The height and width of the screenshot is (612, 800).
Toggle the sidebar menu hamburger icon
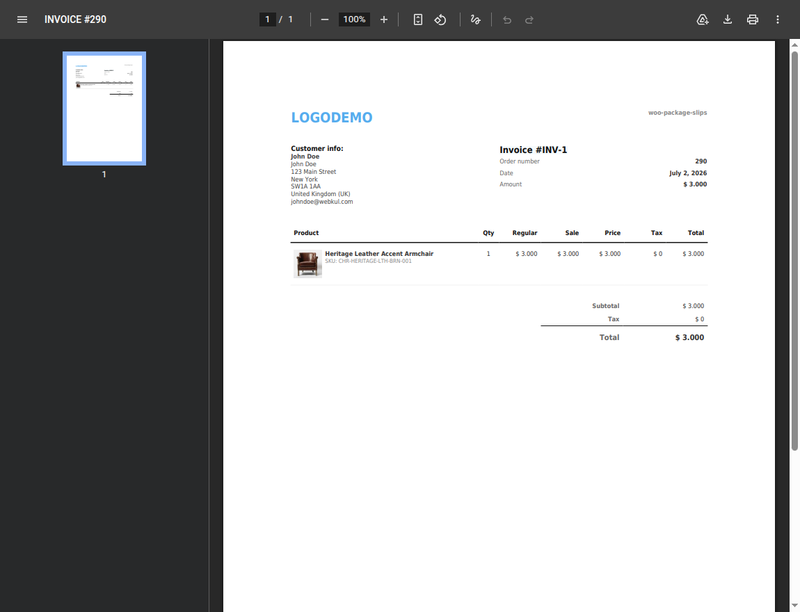tap(22, 19)
